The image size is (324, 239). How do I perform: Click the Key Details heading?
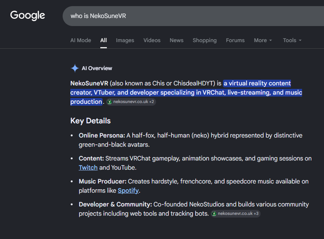point(90,121)
